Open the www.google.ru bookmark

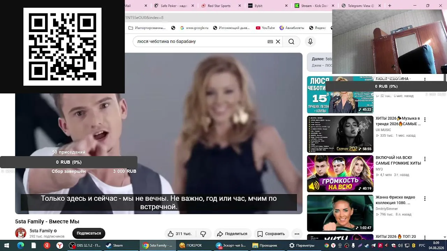[194, 28]
